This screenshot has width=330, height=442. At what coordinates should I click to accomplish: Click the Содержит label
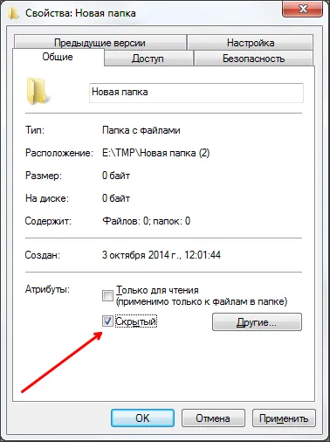[48, 221]
